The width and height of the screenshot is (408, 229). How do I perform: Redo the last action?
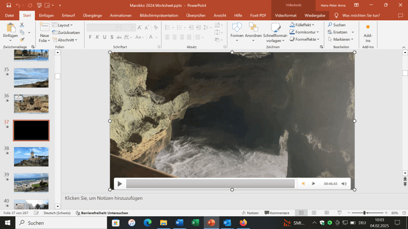click(30, 5)
